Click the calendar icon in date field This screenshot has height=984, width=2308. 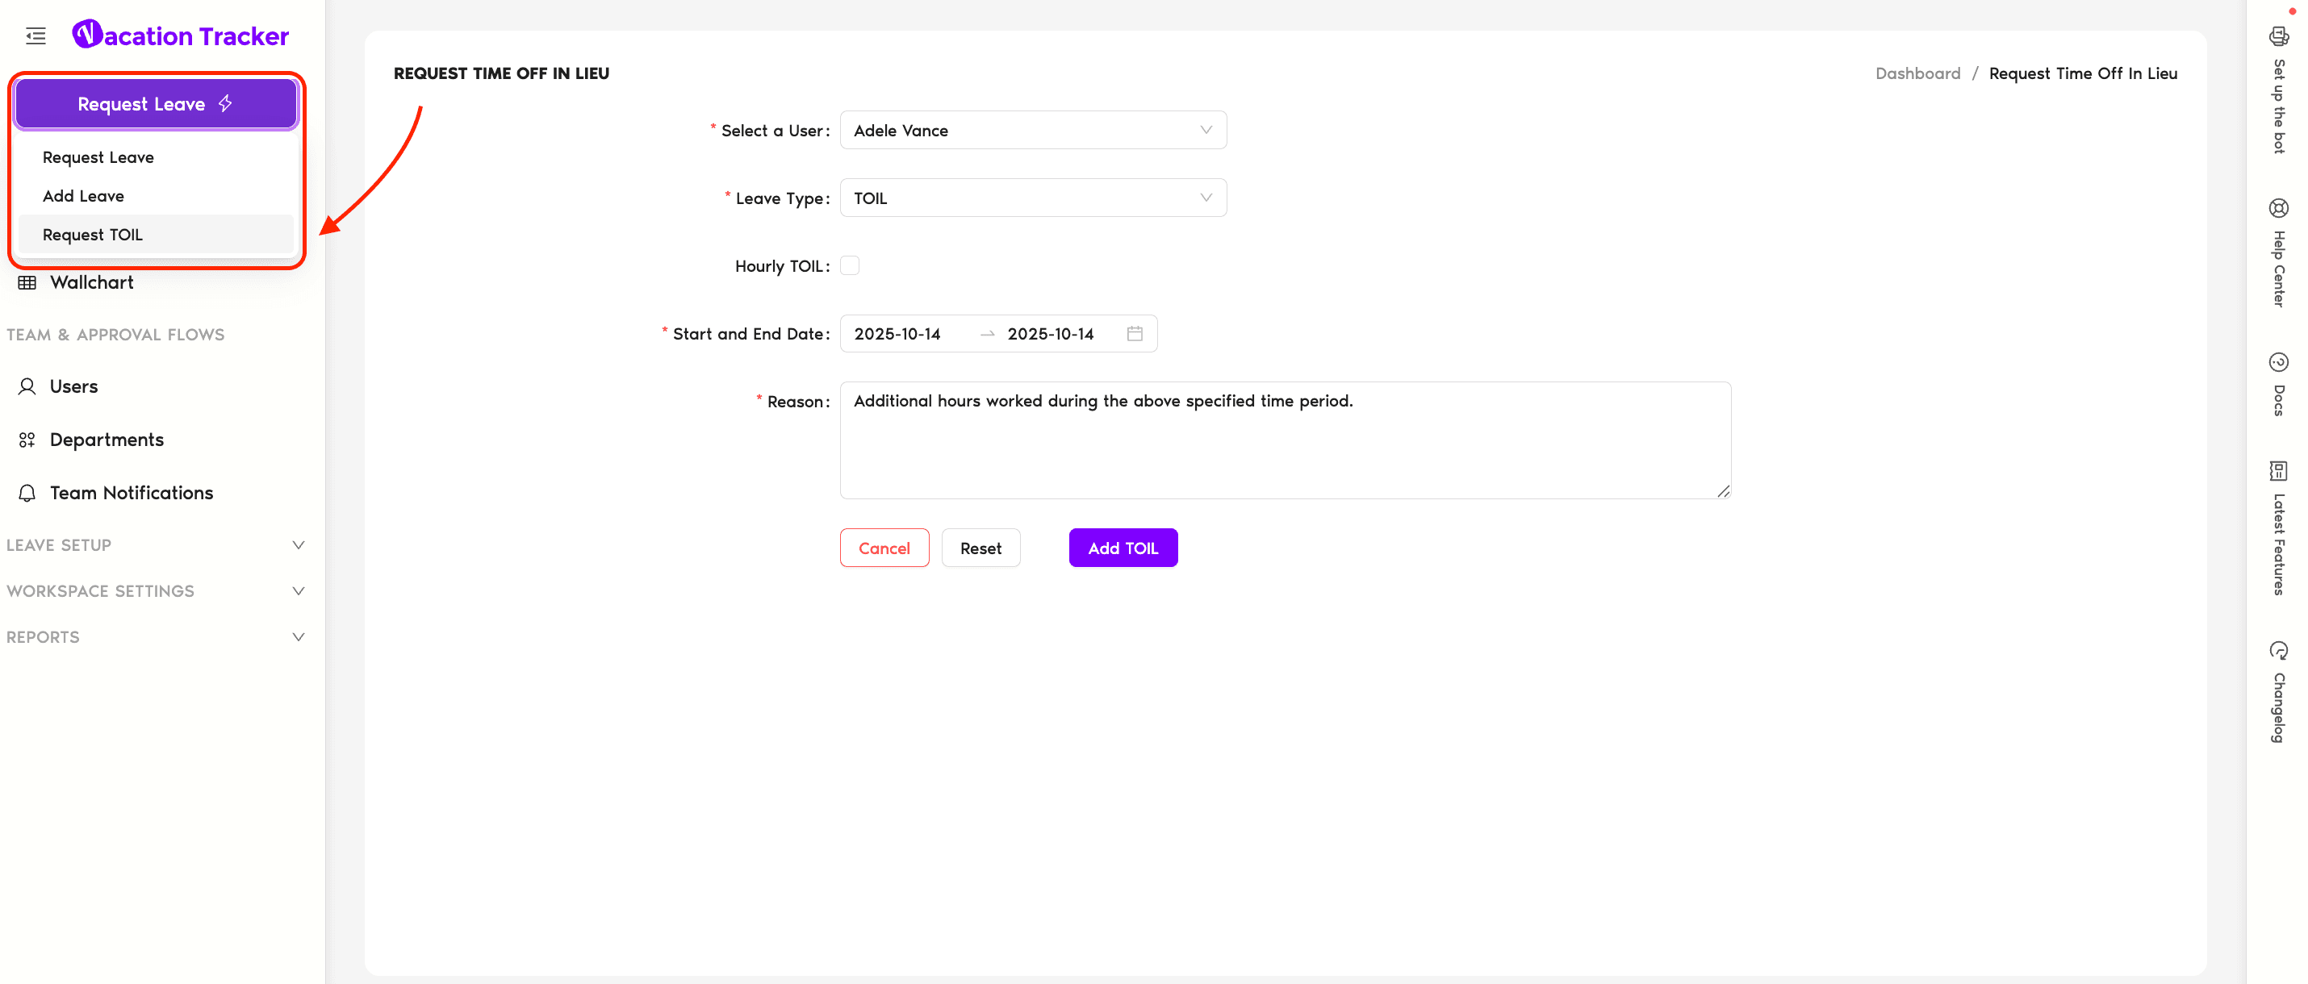[1135, 334]
